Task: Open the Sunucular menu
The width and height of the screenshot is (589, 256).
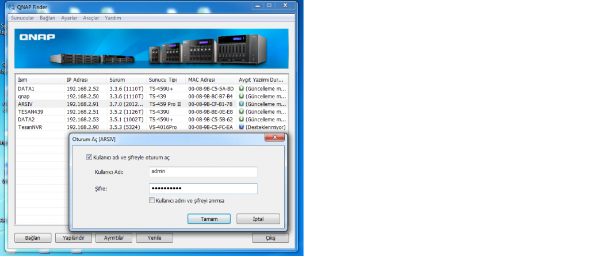Action: pos(22,18)
